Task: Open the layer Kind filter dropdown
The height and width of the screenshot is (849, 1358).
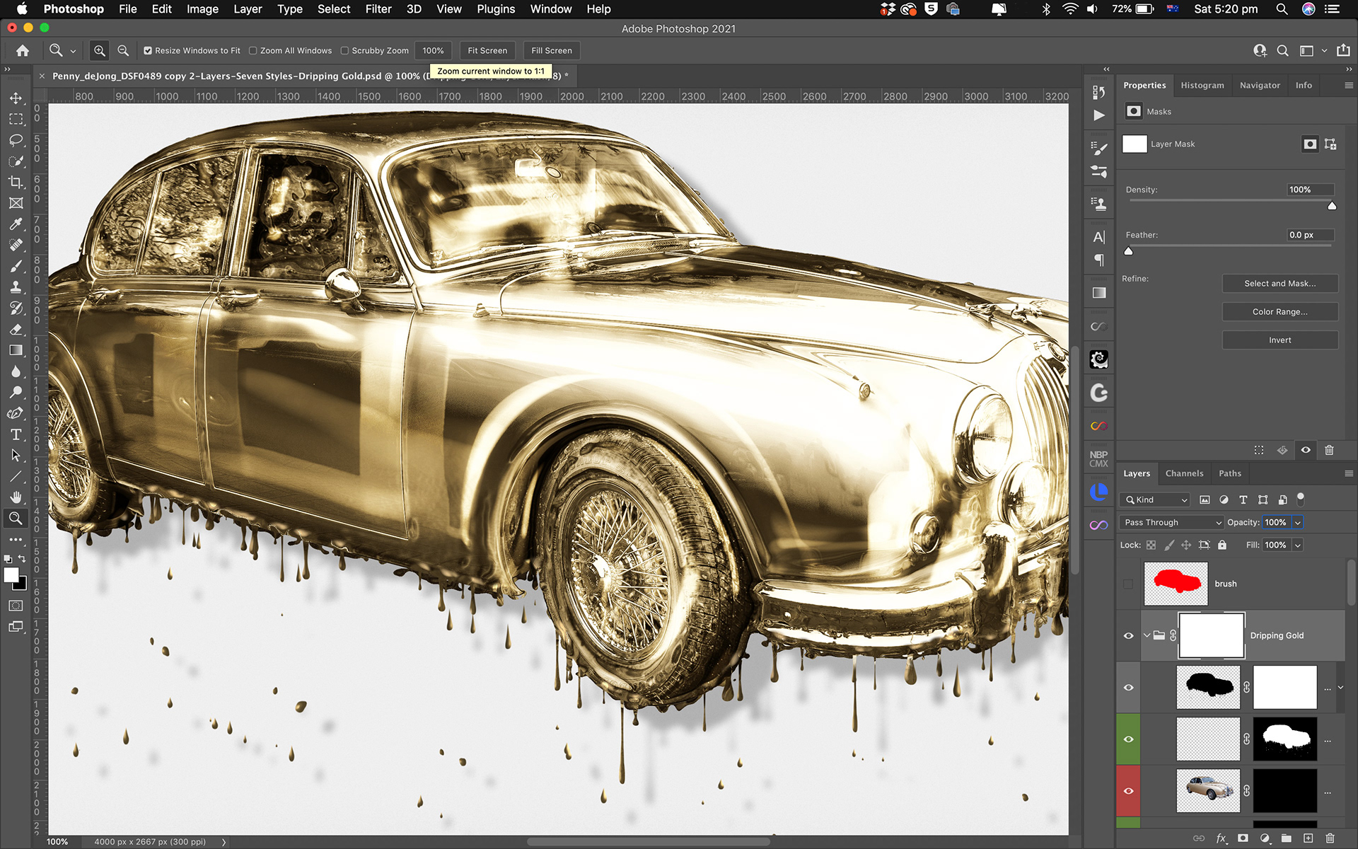Action: point(1156,499)
